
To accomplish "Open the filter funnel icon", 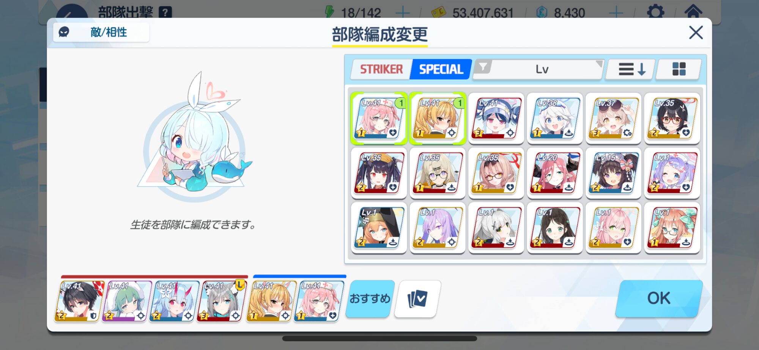I will pyautogui.click(x=483, y=67).
